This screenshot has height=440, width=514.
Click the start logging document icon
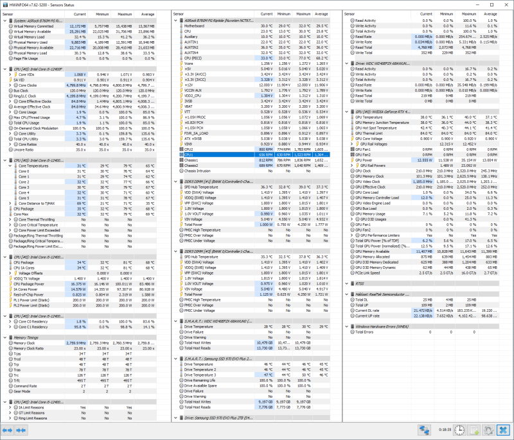coord(474,430)
